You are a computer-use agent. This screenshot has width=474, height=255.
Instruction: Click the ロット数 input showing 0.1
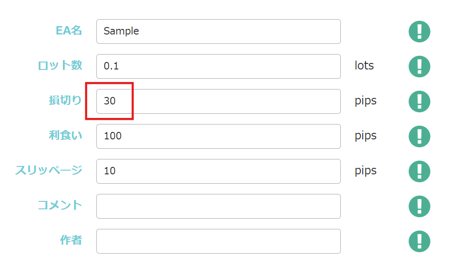coord(218,67)
